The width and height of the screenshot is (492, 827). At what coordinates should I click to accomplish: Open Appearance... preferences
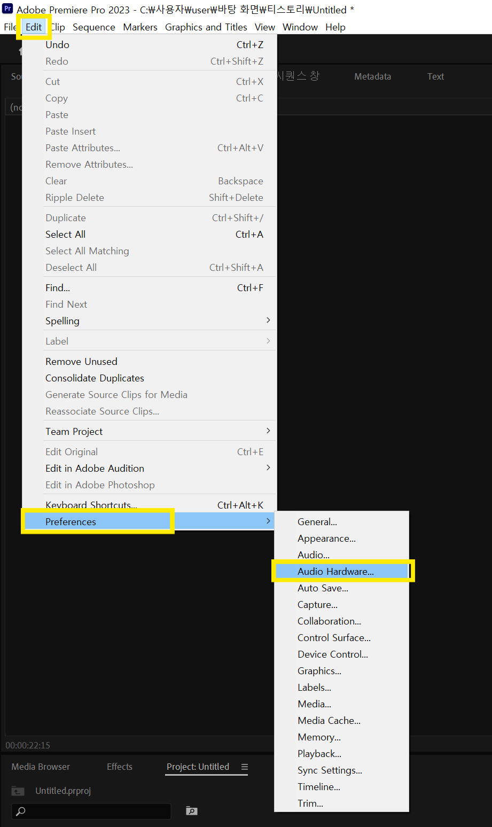click(341, 539)
